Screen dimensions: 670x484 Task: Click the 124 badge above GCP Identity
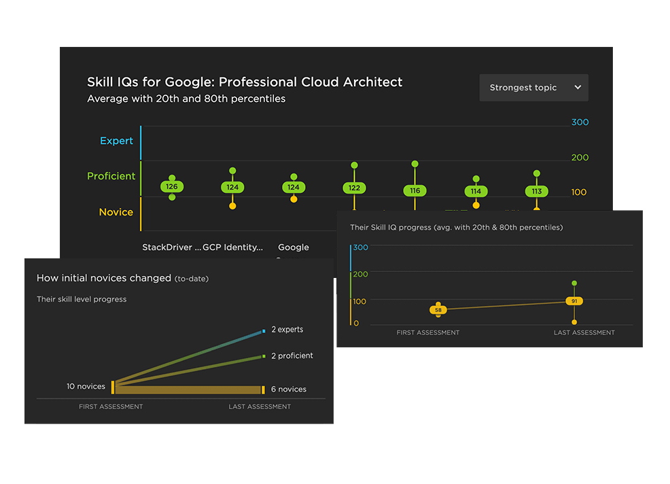click(x=232, y=186)
